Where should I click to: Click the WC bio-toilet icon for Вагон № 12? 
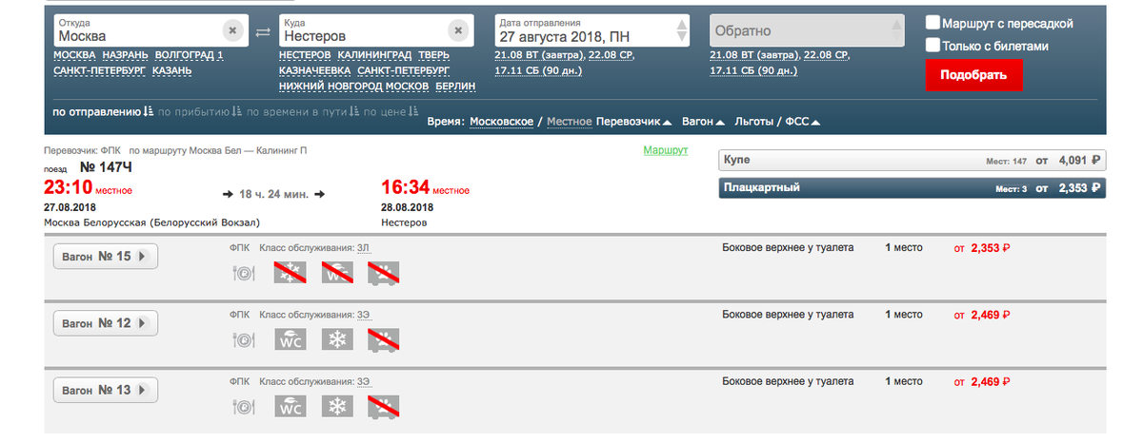[291, 339]
